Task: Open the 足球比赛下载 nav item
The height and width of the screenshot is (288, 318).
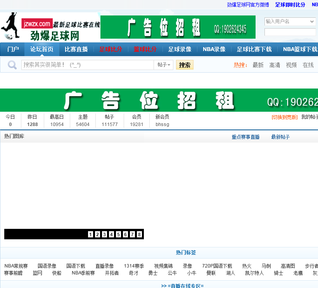Action: (254, 49)
